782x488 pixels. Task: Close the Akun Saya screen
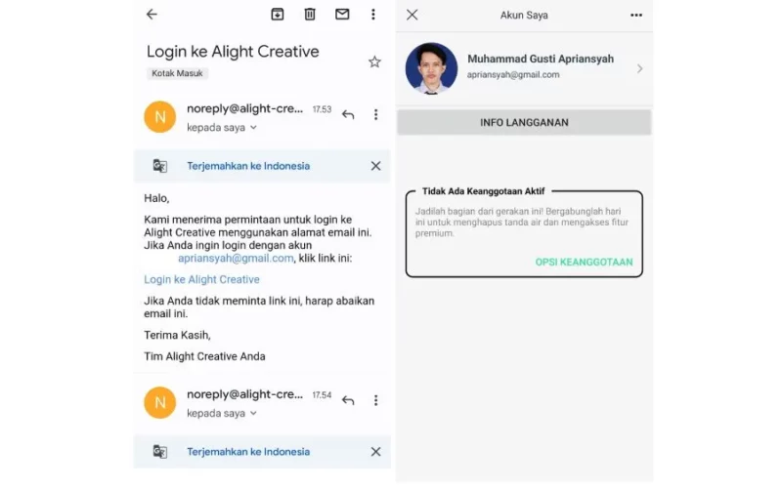coord(412,15)
